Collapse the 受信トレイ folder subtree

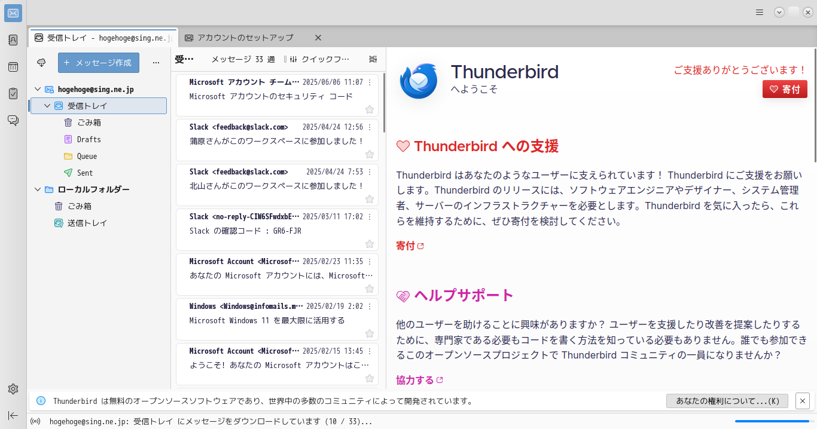[47, 106]
